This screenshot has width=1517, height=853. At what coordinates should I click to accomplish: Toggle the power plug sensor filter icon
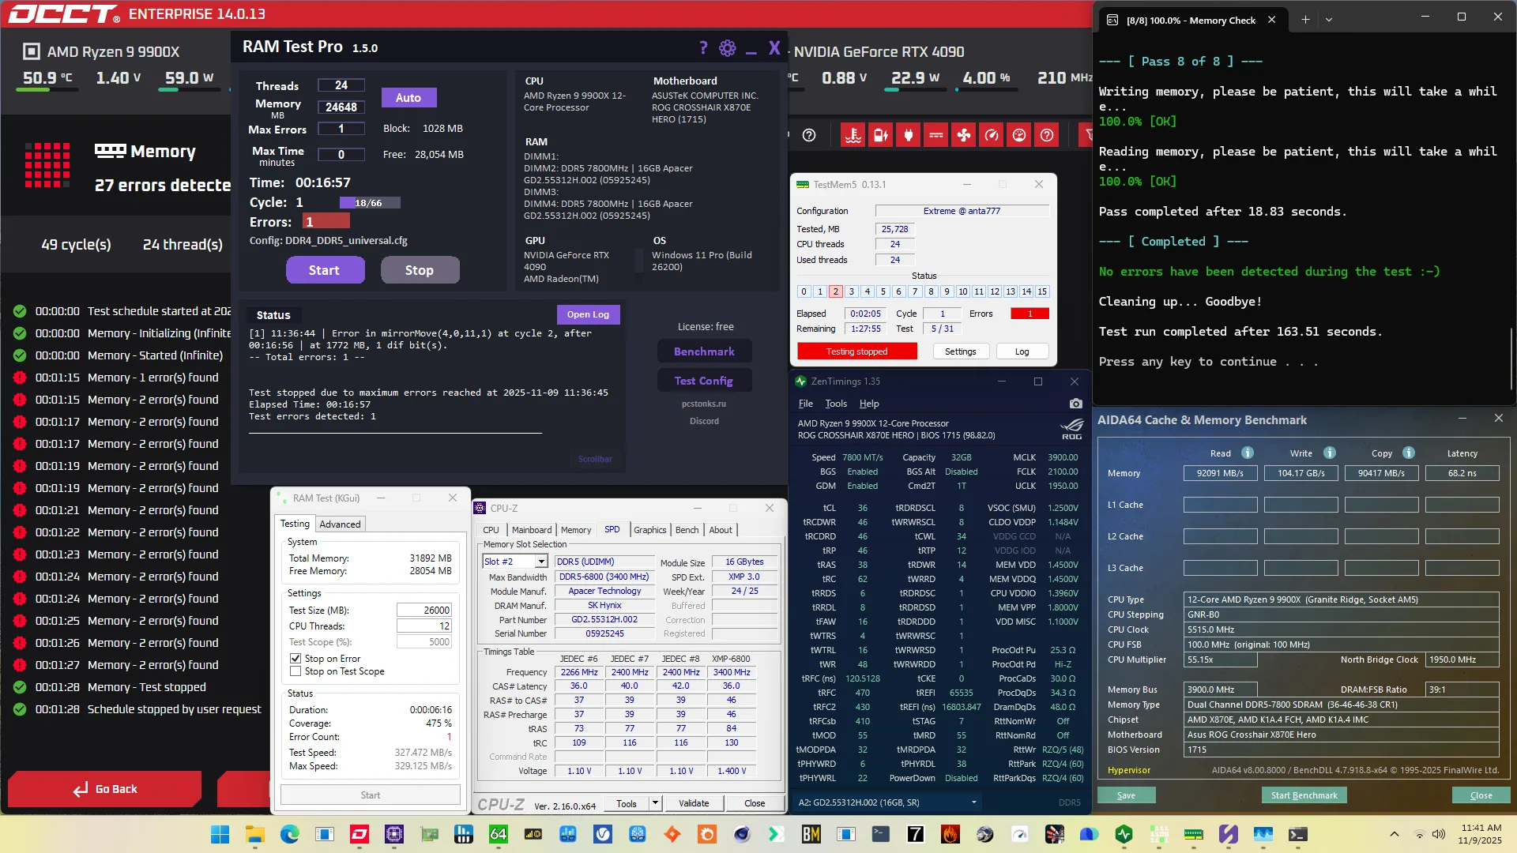click(909, 135)
